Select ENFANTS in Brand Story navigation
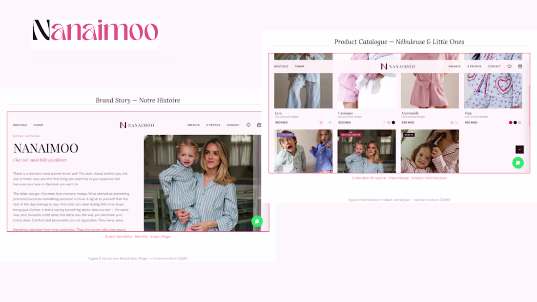This screenshot has height=302, width=537. pos(193,125)
